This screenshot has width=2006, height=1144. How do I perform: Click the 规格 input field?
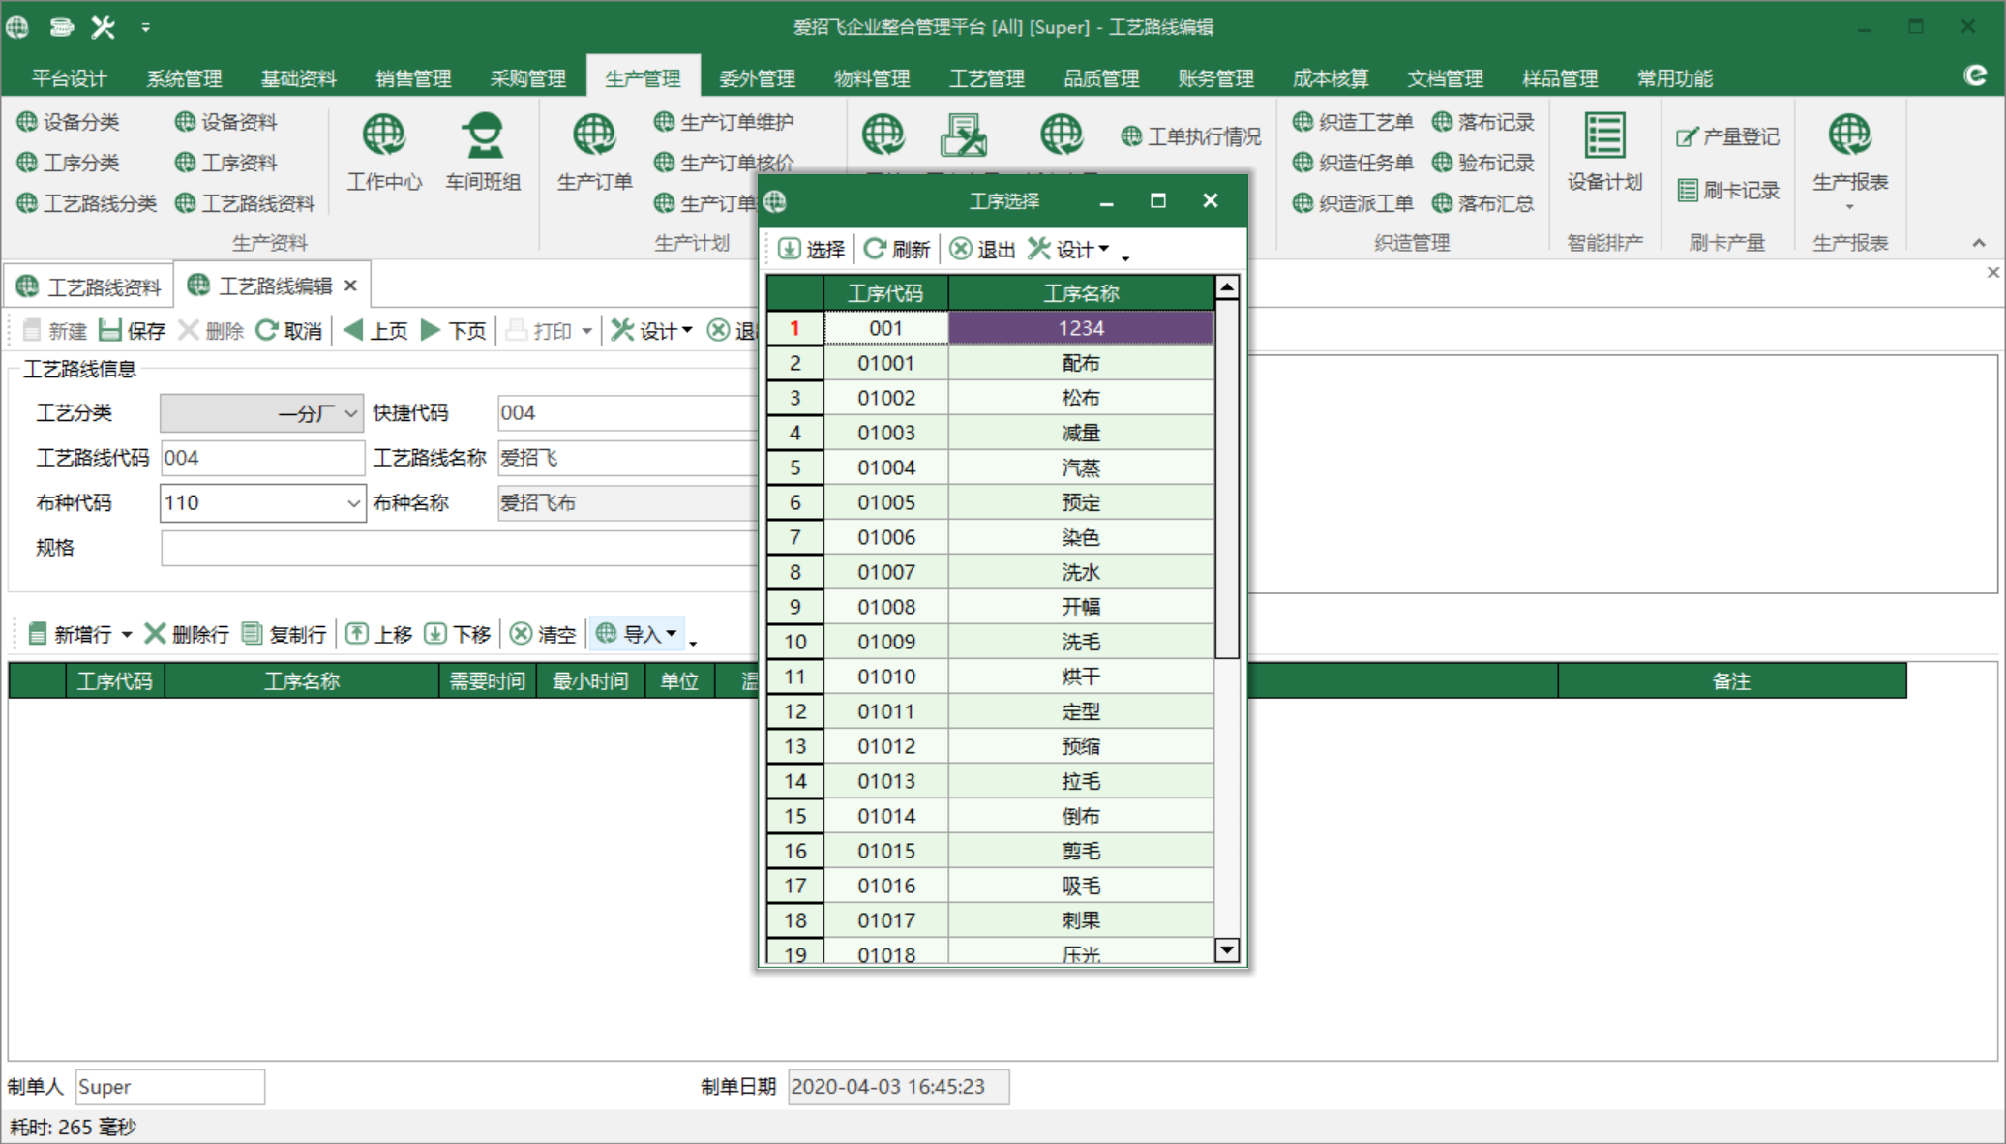(x=459, y=548)
